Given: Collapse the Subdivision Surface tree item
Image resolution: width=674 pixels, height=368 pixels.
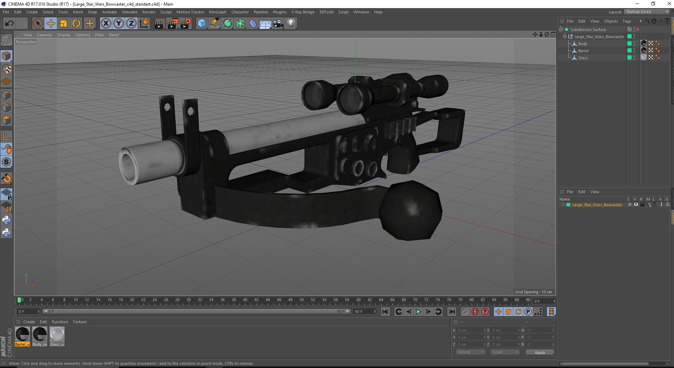Looking at the screenshot, I should pos(561,30).
